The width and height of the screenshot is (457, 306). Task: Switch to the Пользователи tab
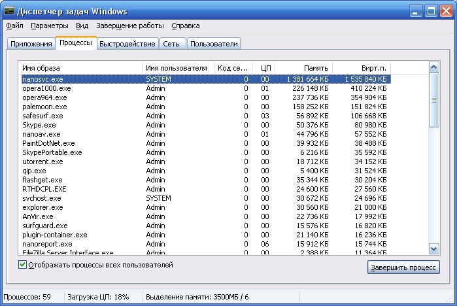[214, 44]
